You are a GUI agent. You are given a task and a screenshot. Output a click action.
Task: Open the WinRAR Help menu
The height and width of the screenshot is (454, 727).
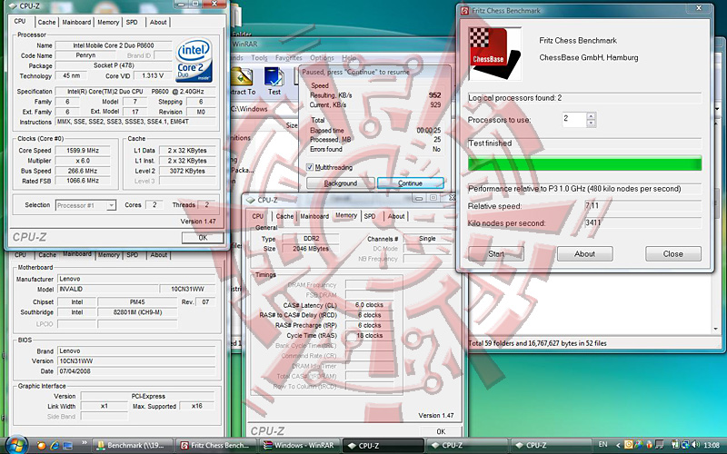[x=349, y=58]
